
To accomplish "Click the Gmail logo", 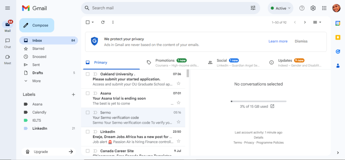I will coord(34,8).
